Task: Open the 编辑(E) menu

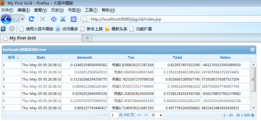Action: (24, 10)
